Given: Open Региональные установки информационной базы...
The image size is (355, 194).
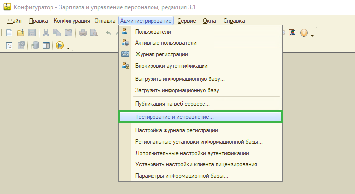Looking at the screenshot, I should point(201,142).
